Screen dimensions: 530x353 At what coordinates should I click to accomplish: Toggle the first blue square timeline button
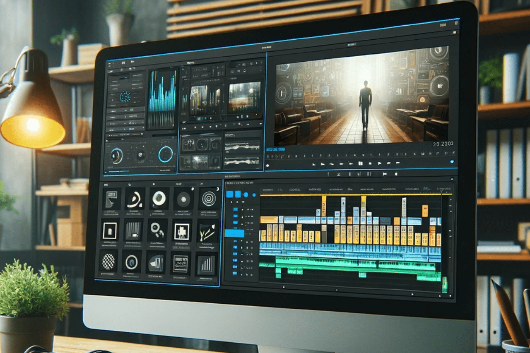click(230, 194)
